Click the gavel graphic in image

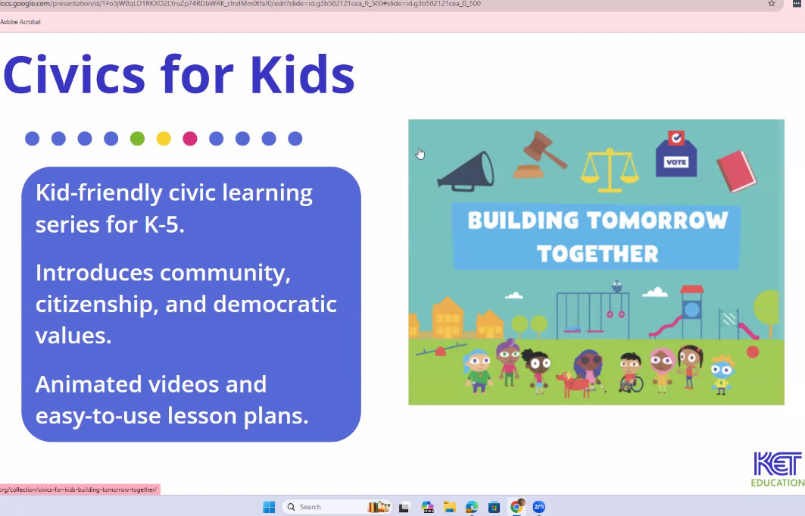coord(540,155)
